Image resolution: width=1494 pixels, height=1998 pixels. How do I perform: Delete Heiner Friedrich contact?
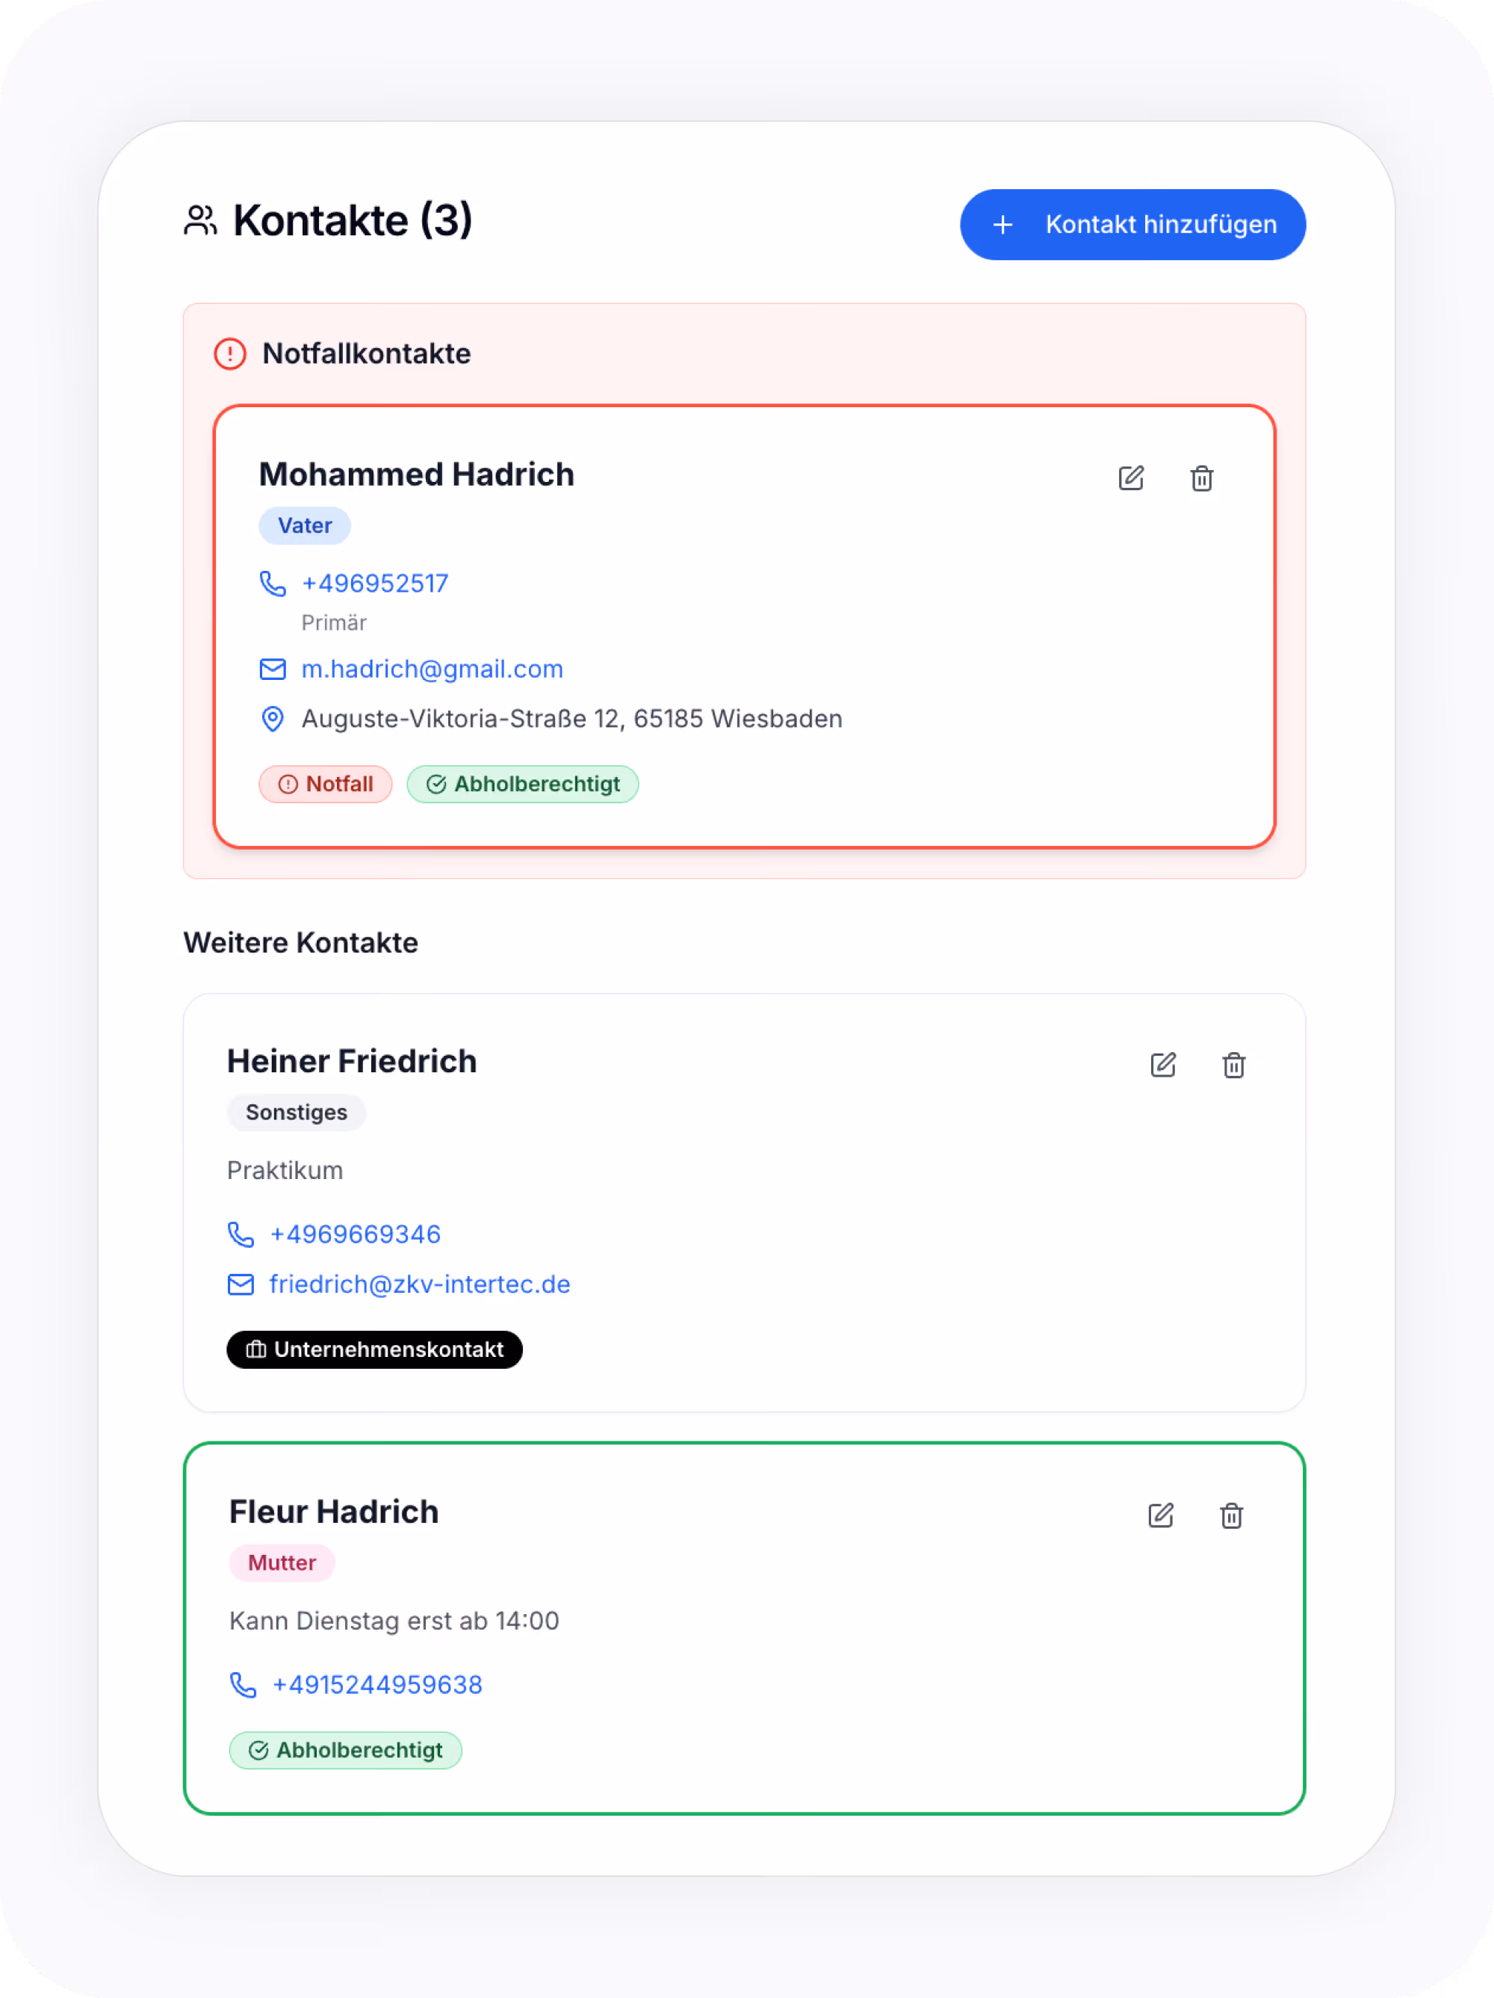[1234, 1065]
